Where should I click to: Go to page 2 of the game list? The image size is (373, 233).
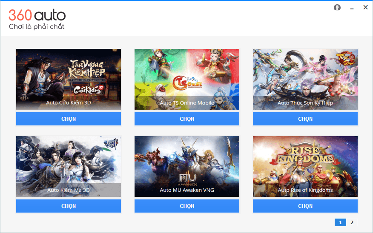click(352, 222)
